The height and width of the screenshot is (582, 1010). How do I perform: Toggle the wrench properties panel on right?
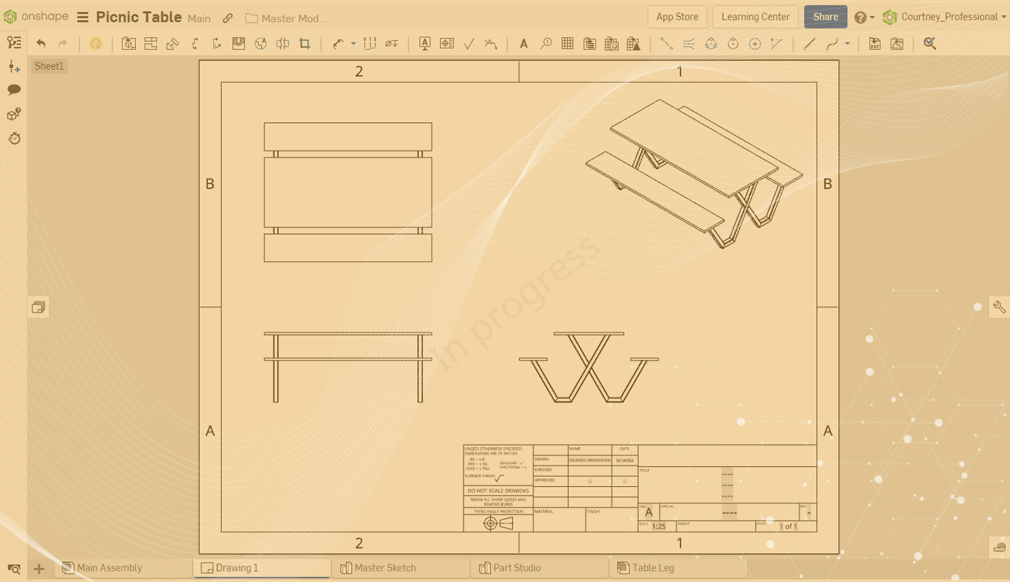(x=999, y=307)
